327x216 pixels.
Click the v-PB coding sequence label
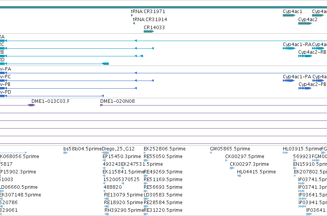coord(5,84)
